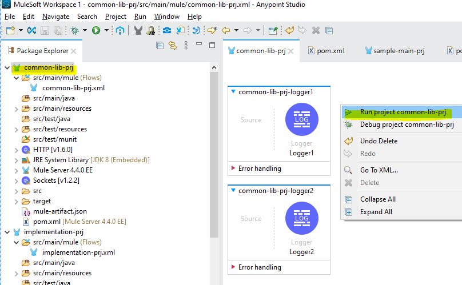Screen dimensions: 462x285
Task: Click the New file toolbar icon
Action: pos(10,30)
